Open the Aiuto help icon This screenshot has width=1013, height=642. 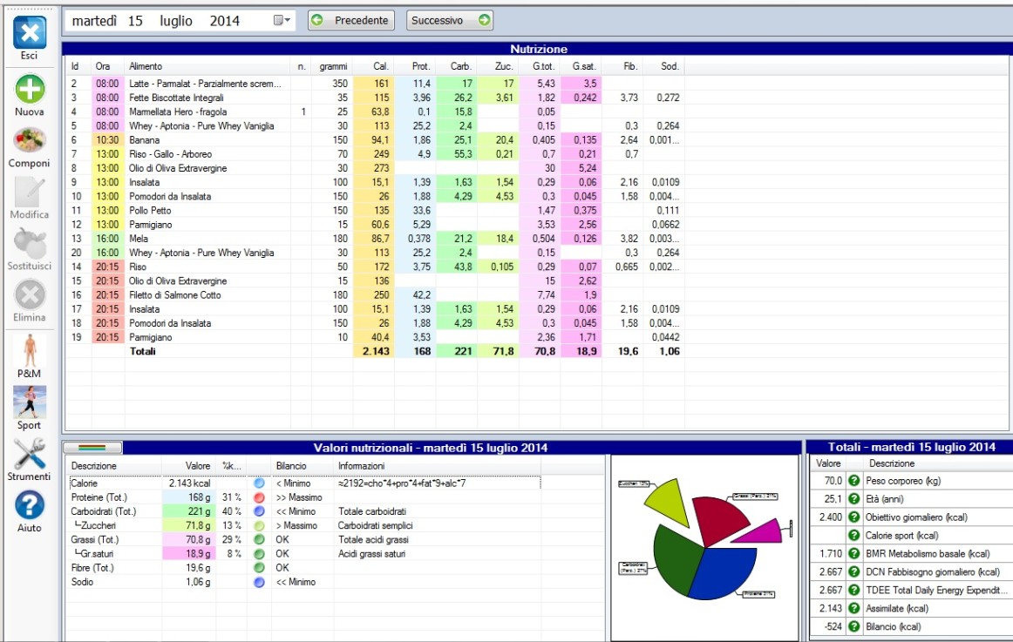pos(29,505)
